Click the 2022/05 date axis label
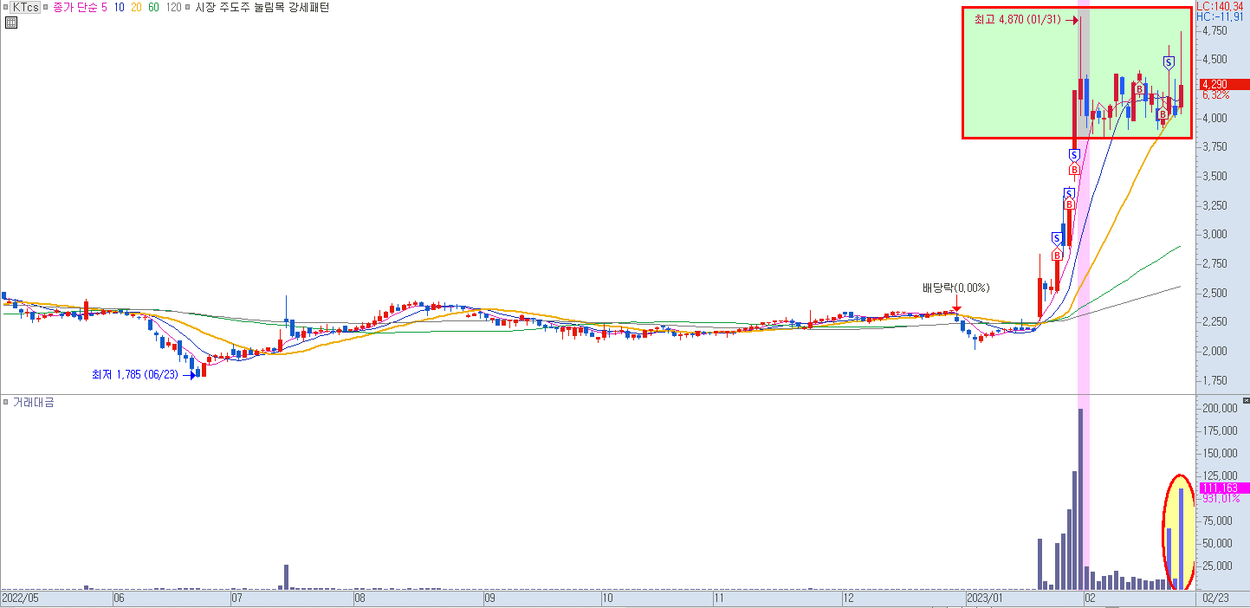1250x608 pixels. [21, 598]
